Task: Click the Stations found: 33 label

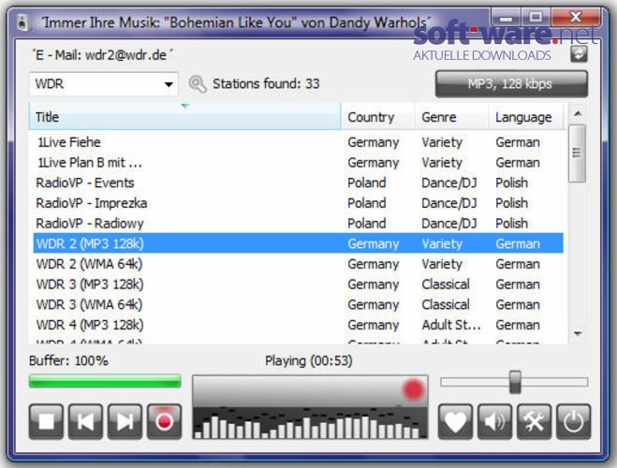Action: pos(267,83)
